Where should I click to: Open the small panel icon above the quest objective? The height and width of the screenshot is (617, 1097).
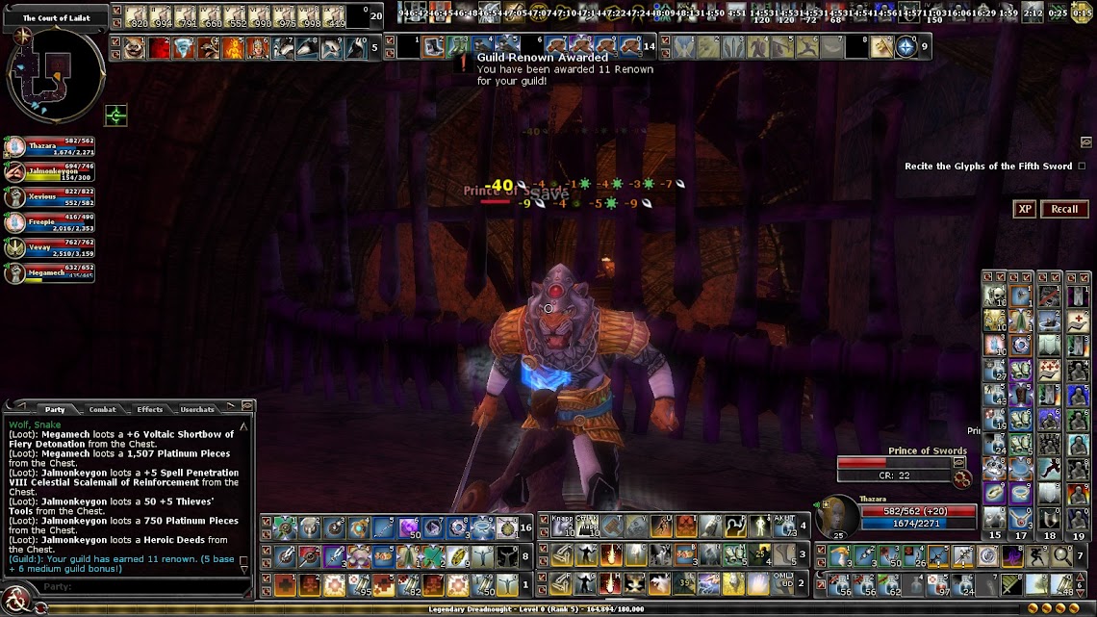pyautogui.click(x=1085, y=142)
